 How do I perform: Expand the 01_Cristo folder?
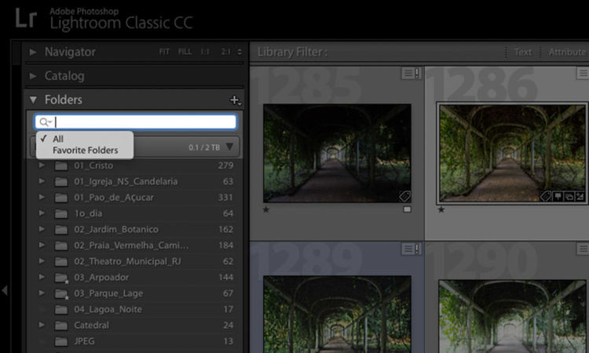pos(42,165)
